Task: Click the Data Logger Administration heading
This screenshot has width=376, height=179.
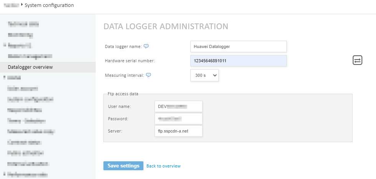Action: 166,27
